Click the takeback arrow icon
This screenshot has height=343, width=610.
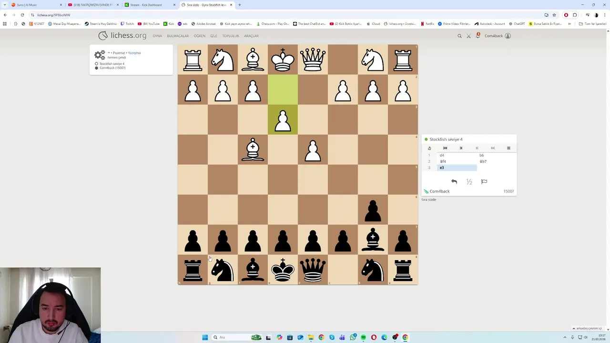click(454, 182)
